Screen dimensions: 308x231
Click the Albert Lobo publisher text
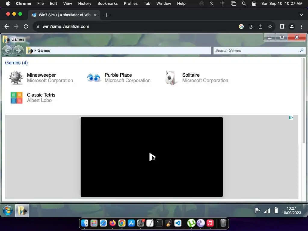(x=39, y=100)
